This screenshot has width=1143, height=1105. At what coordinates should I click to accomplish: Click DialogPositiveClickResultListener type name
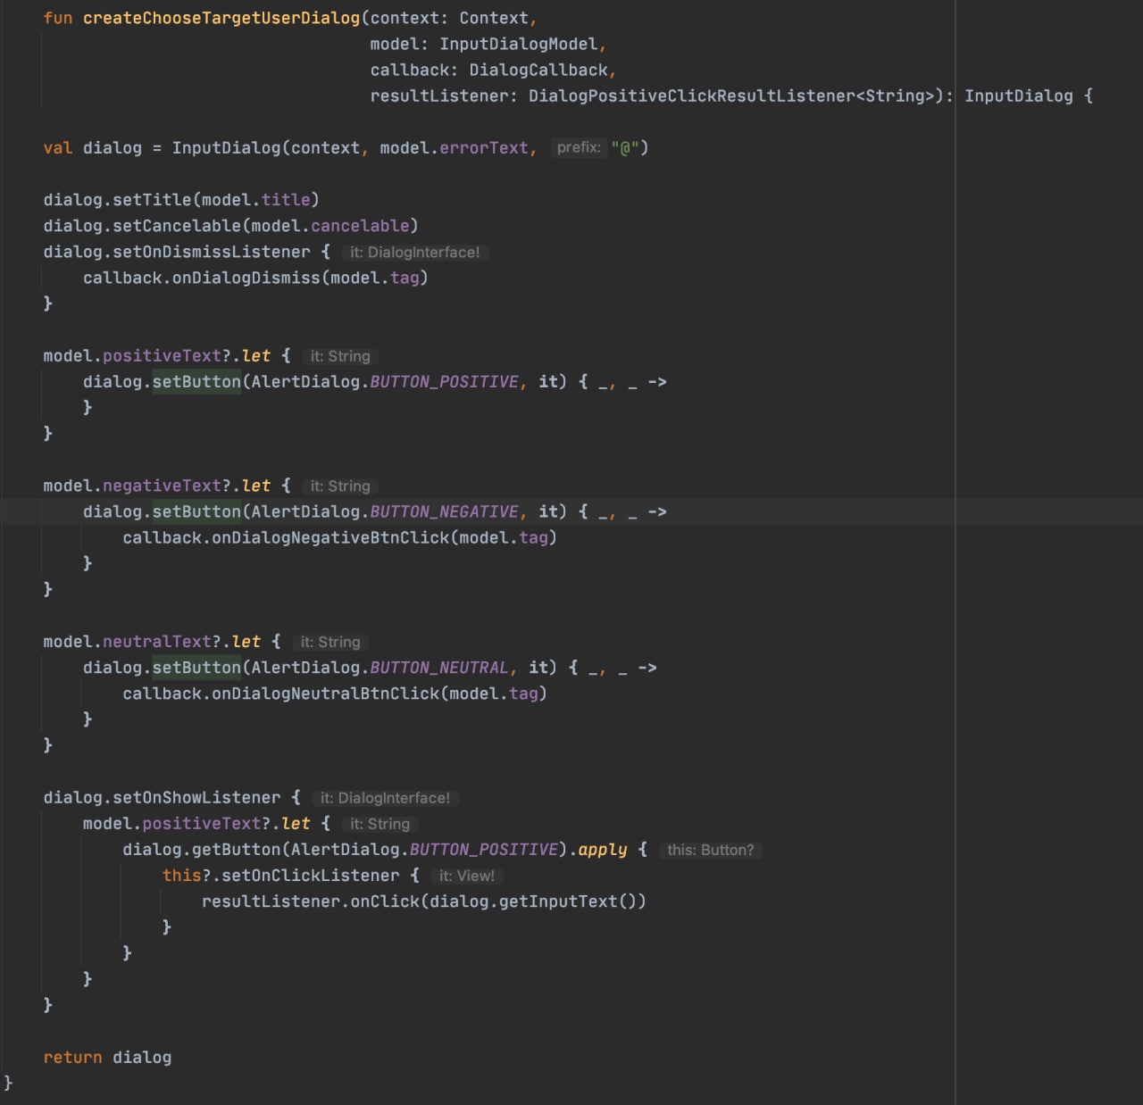coord(692,96)
